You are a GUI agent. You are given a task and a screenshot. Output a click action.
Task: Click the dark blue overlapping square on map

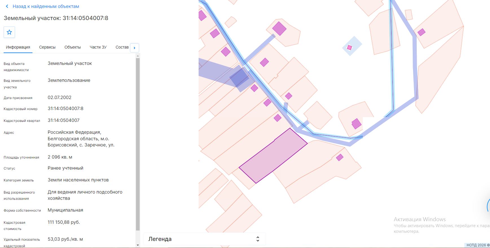pyautogui.click(x=239, y=77)
